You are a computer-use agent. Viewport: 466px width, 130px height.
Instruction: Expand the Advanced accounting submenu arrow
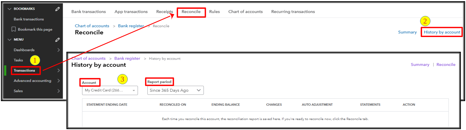pos(59,81)
